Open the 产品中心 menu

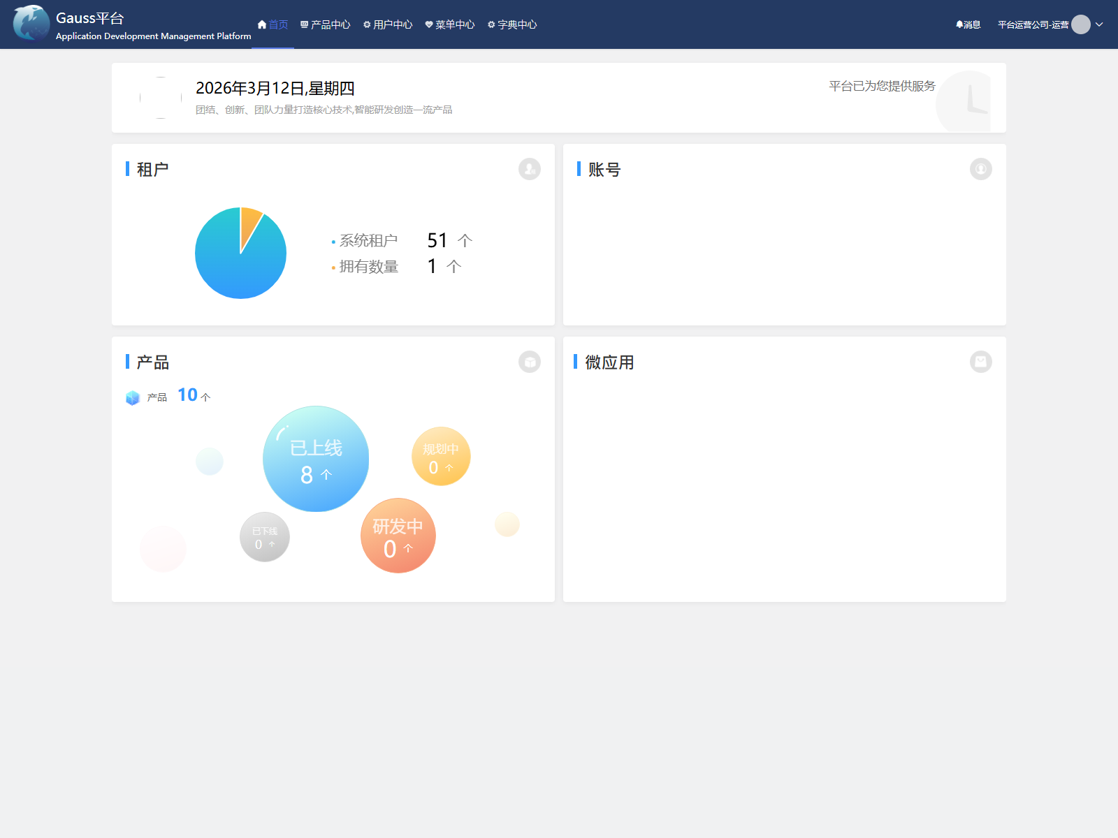click(x=326, y=24)
